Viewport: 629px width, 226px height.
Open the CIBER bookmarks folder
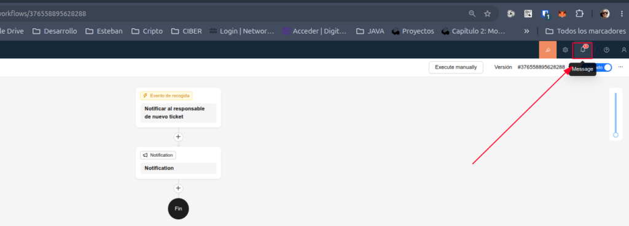click(186, 31)
